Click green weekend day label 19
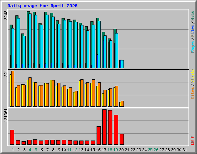197x154 pixels. point(115,150)
